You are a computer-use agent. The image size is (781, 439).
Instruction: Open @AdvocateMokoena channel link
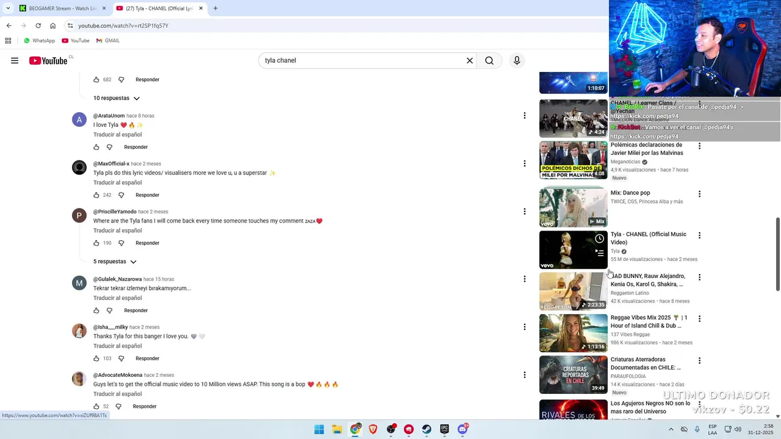click(x=118, y=376)
